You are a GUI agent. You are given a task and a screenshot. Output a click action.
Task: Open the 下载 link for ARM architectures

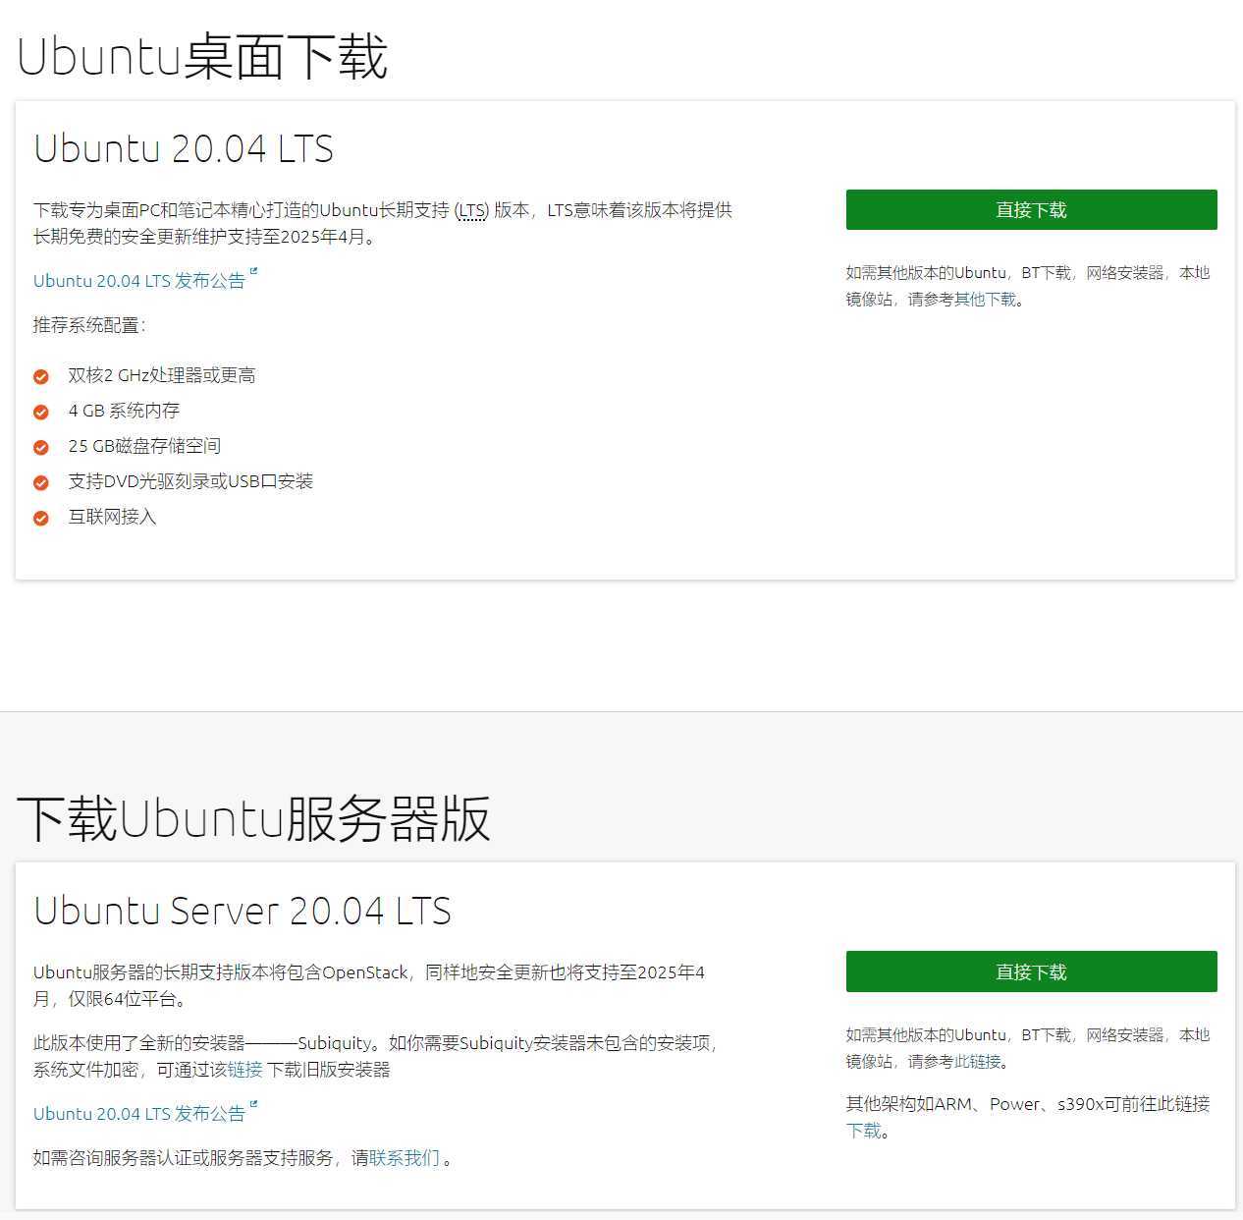tap(864, 1131)
